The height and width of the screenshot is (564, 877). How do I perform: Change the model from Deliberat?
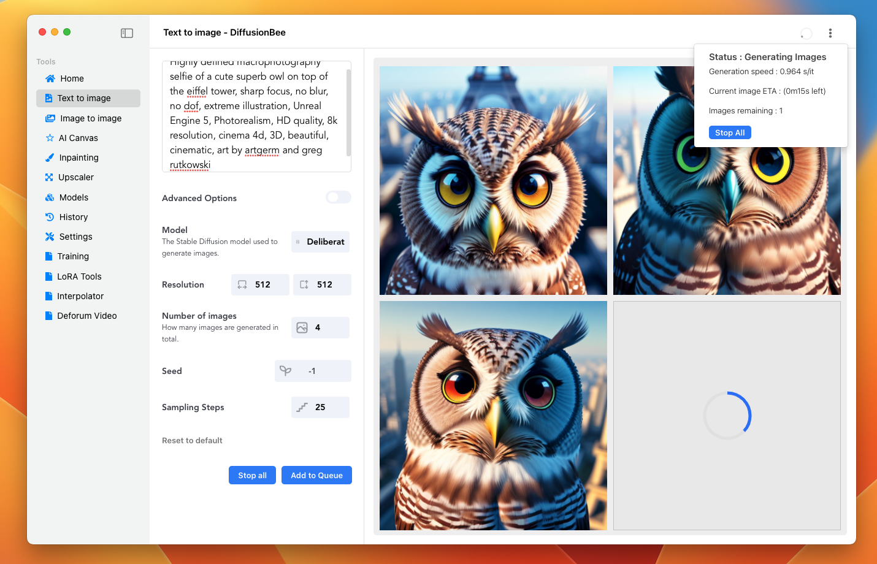(320, 242)
